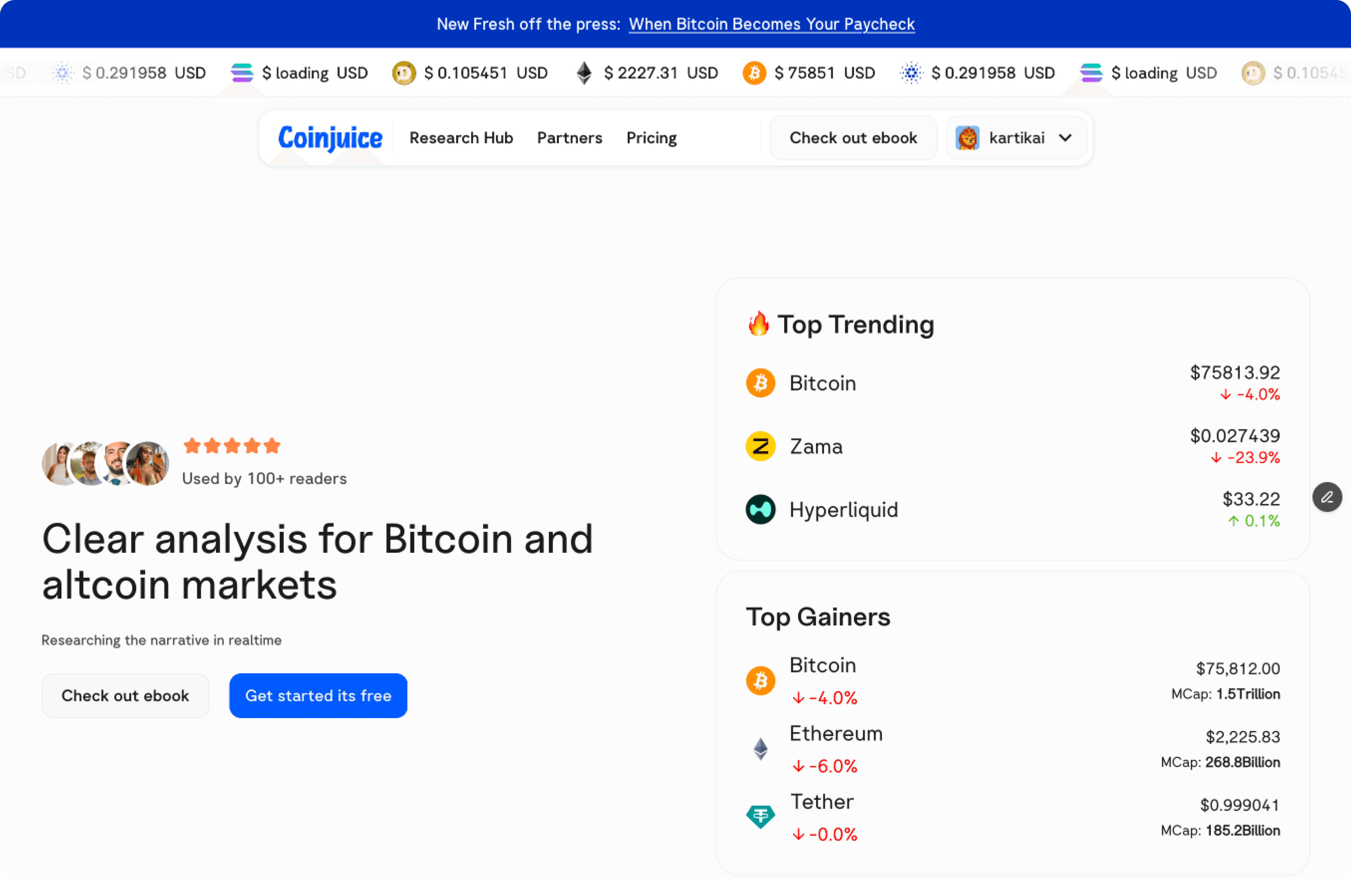Click the kartikai user avatar
Viewport: 1351px width, 879px height.
tap(967, 138)
